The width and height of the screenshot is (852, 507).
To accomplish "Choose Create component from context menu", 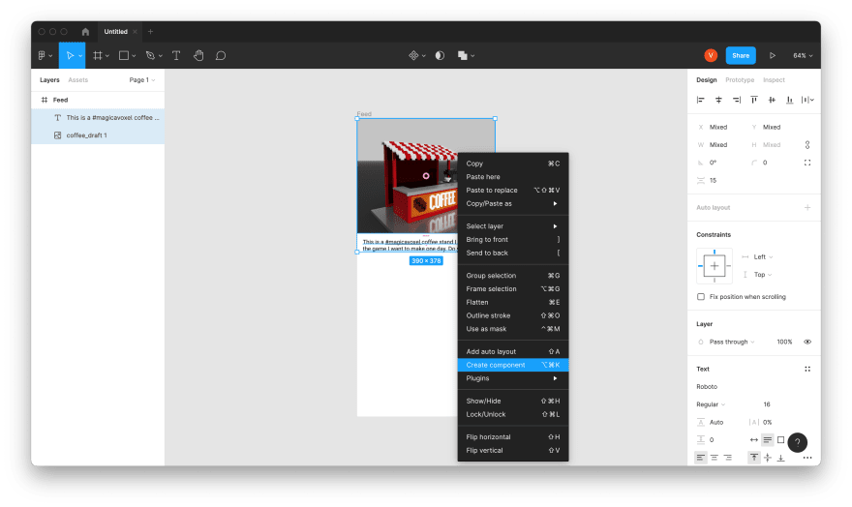I will click(x=513, y=365).
